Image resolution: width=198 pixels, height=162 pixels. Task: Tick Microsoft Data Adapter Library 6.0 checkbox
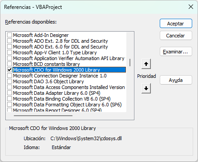10,93
